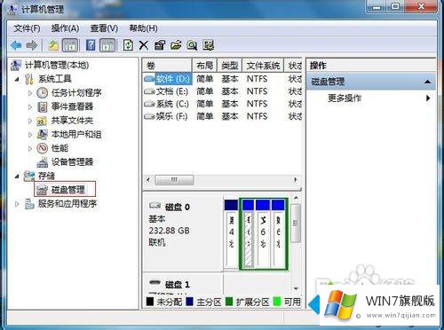Click disk view vertical scrollbar thumb
Screen dimensions: 444x330
pos(296,223)
